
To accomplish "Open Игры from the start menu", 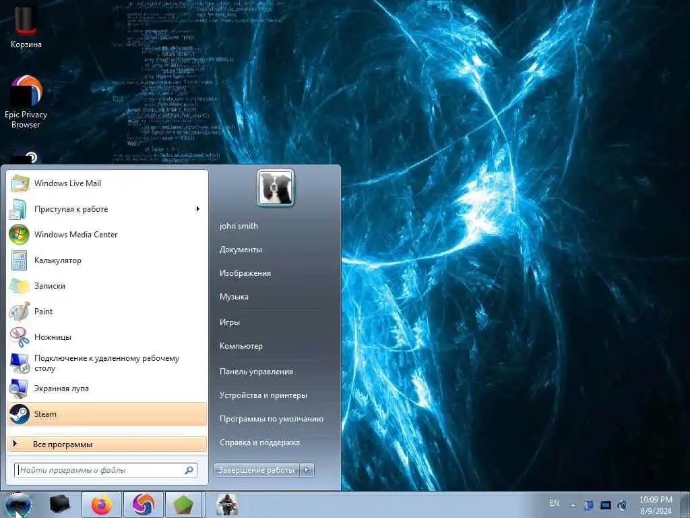I will (x=230, y=322).
